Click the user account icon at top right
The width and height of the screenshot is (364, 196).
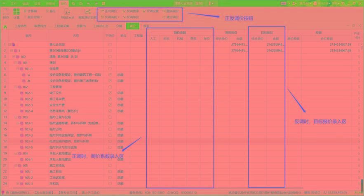point(294,3)
